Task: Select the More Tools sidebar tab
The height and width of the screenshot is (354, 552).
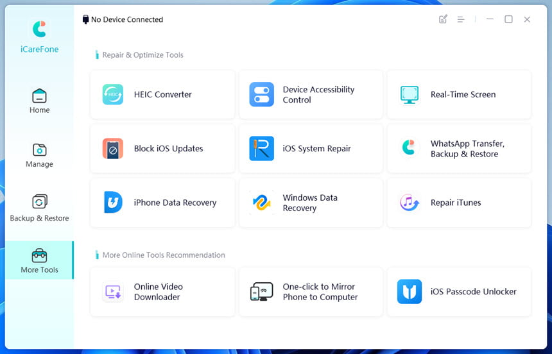Action: coord(39,260)
